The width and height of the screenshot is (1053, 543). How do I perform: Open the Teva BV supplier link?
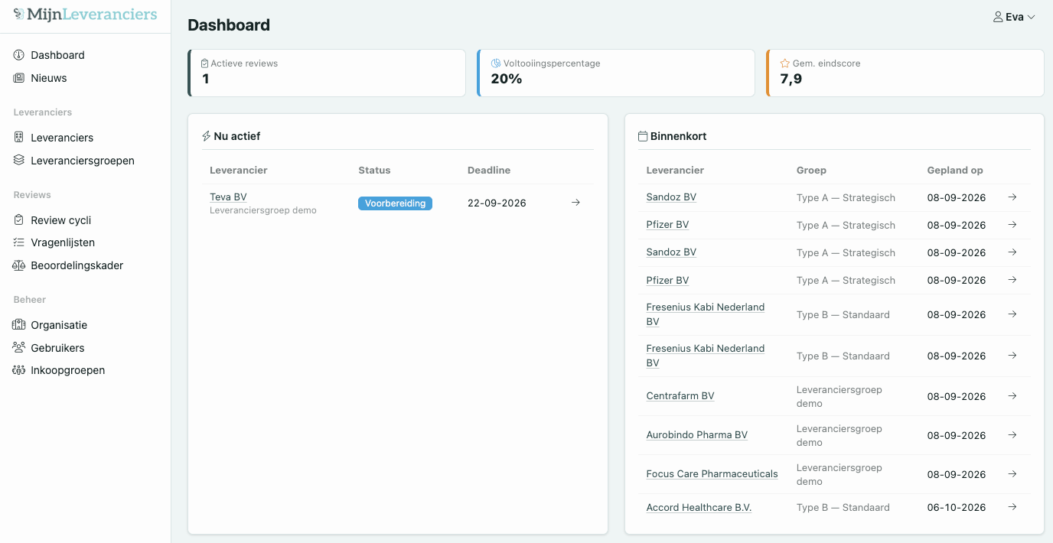pyautogui.click(x=228, y=197)
